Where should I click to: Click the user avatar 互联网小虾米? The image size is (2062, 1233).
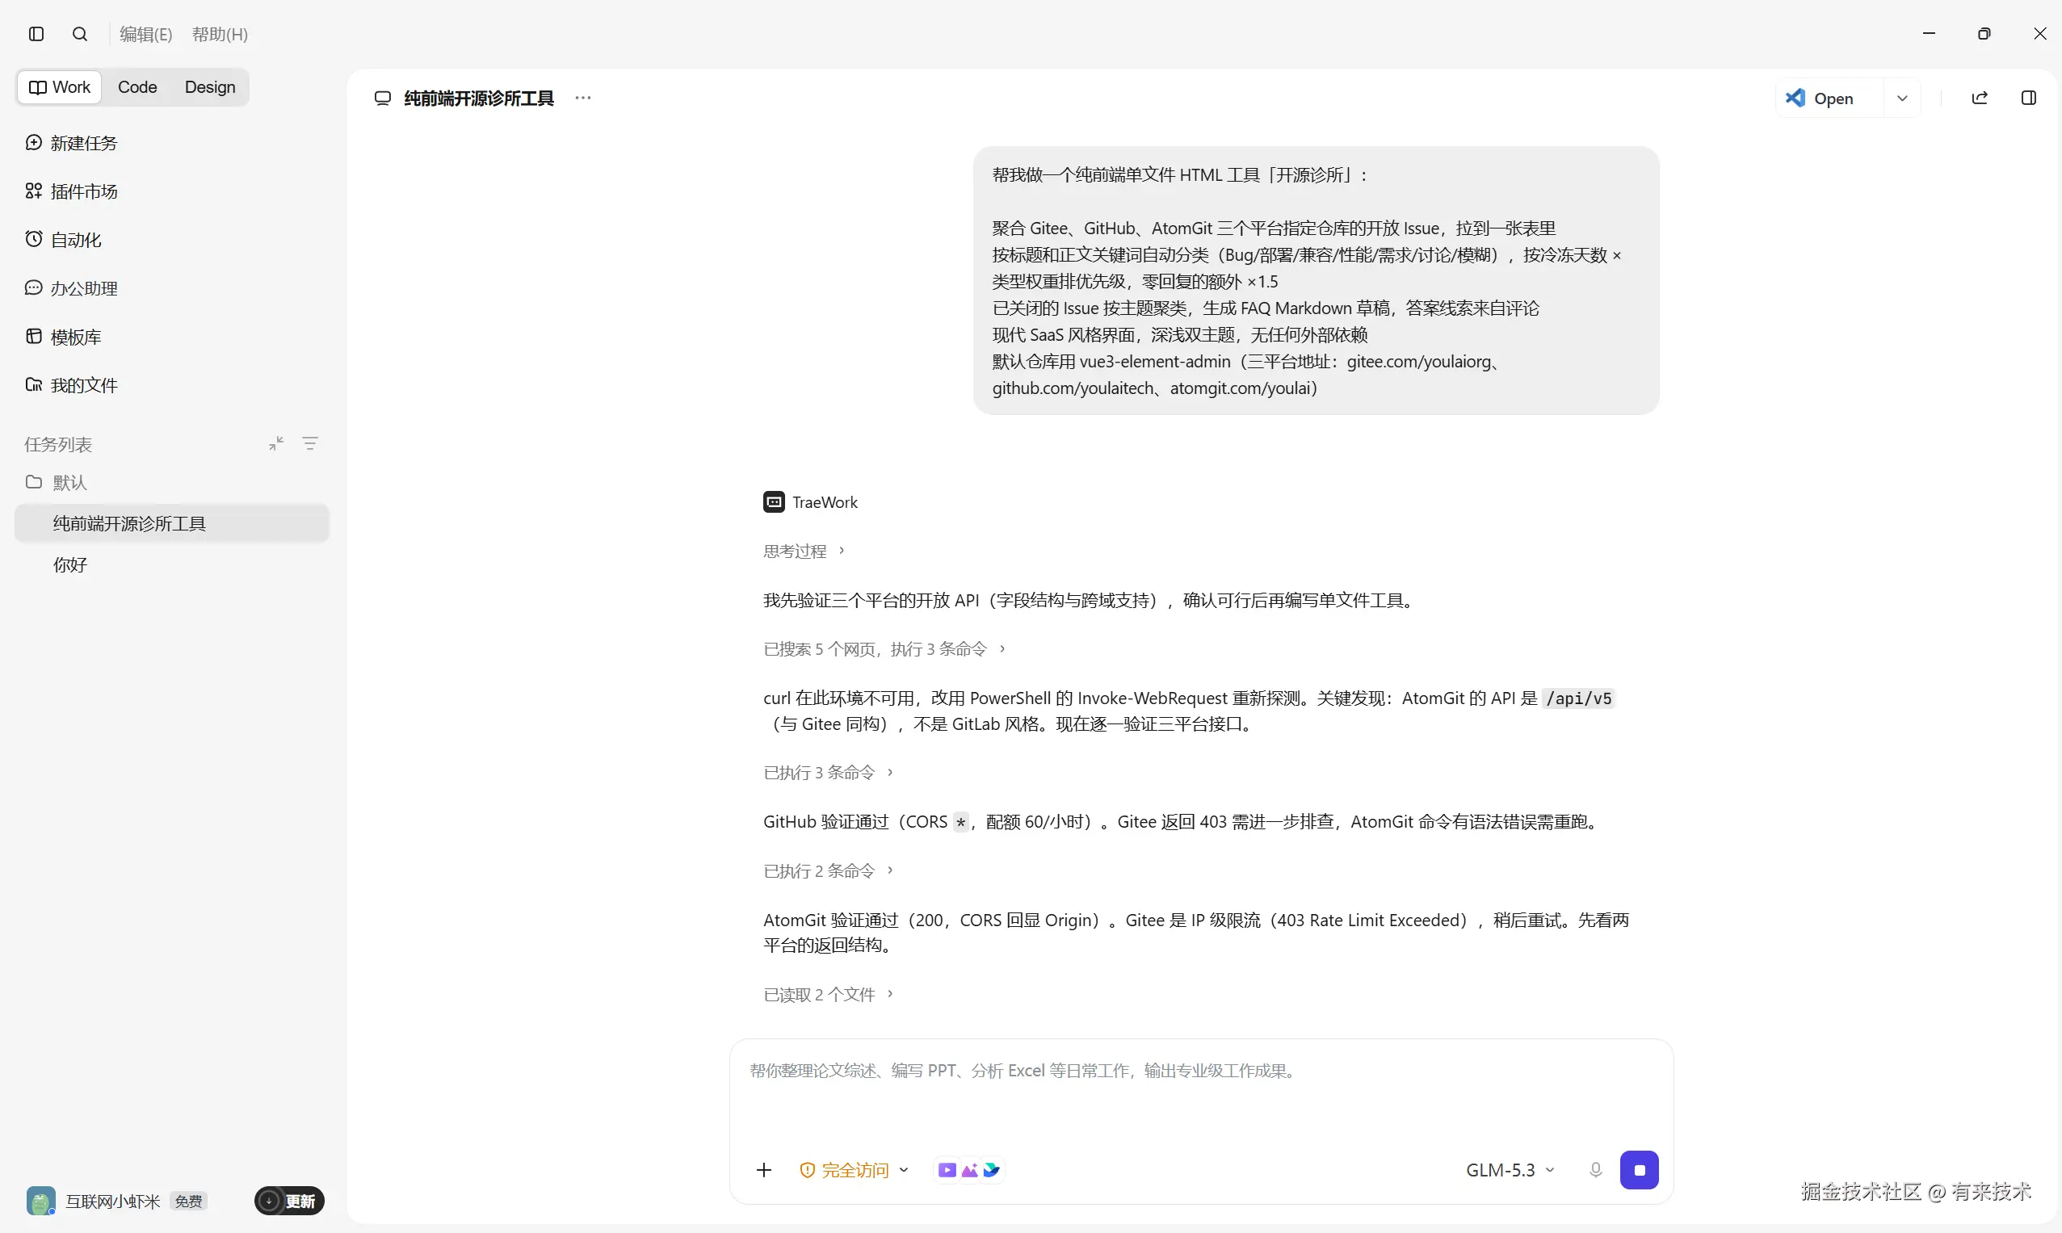click(40, 1201)
